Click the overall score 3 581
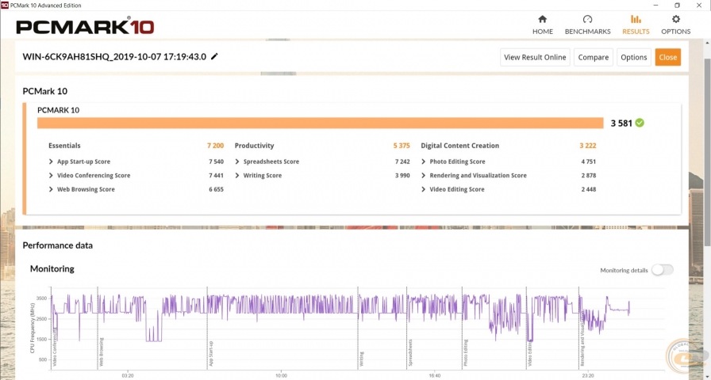The width and height of the screenshot is (711, 380). click(621, 123)
